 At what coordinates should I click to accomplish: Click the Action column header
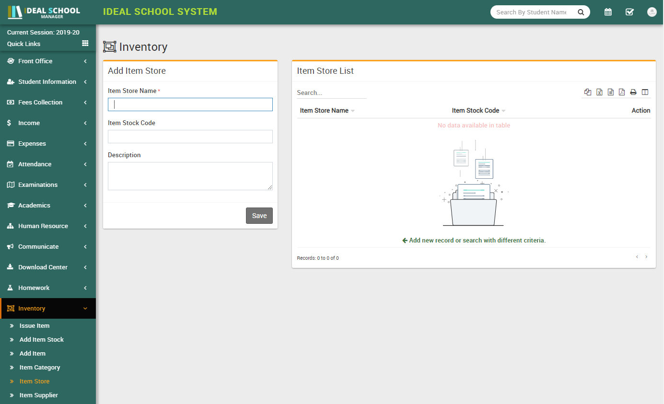pos(641,110)
